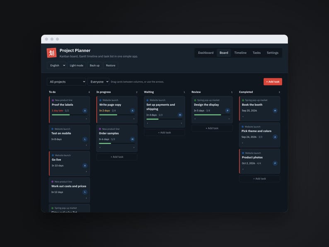Open the All projects filter dropdown

67,82
